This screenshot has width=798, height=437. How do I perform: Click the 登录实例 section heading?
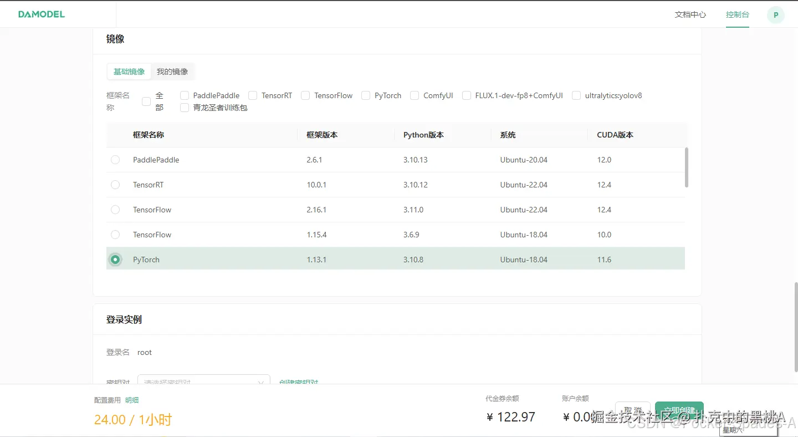click(x=124, y=319)
